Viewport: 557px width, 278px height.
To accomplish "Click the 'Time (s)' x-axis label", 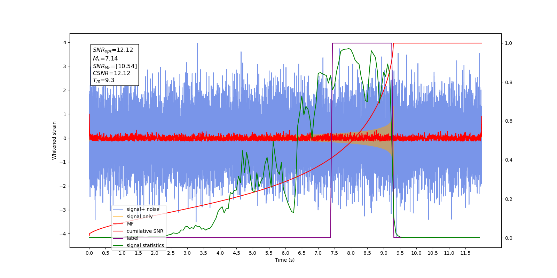I will pyautogui.click(x=285, y=260).
